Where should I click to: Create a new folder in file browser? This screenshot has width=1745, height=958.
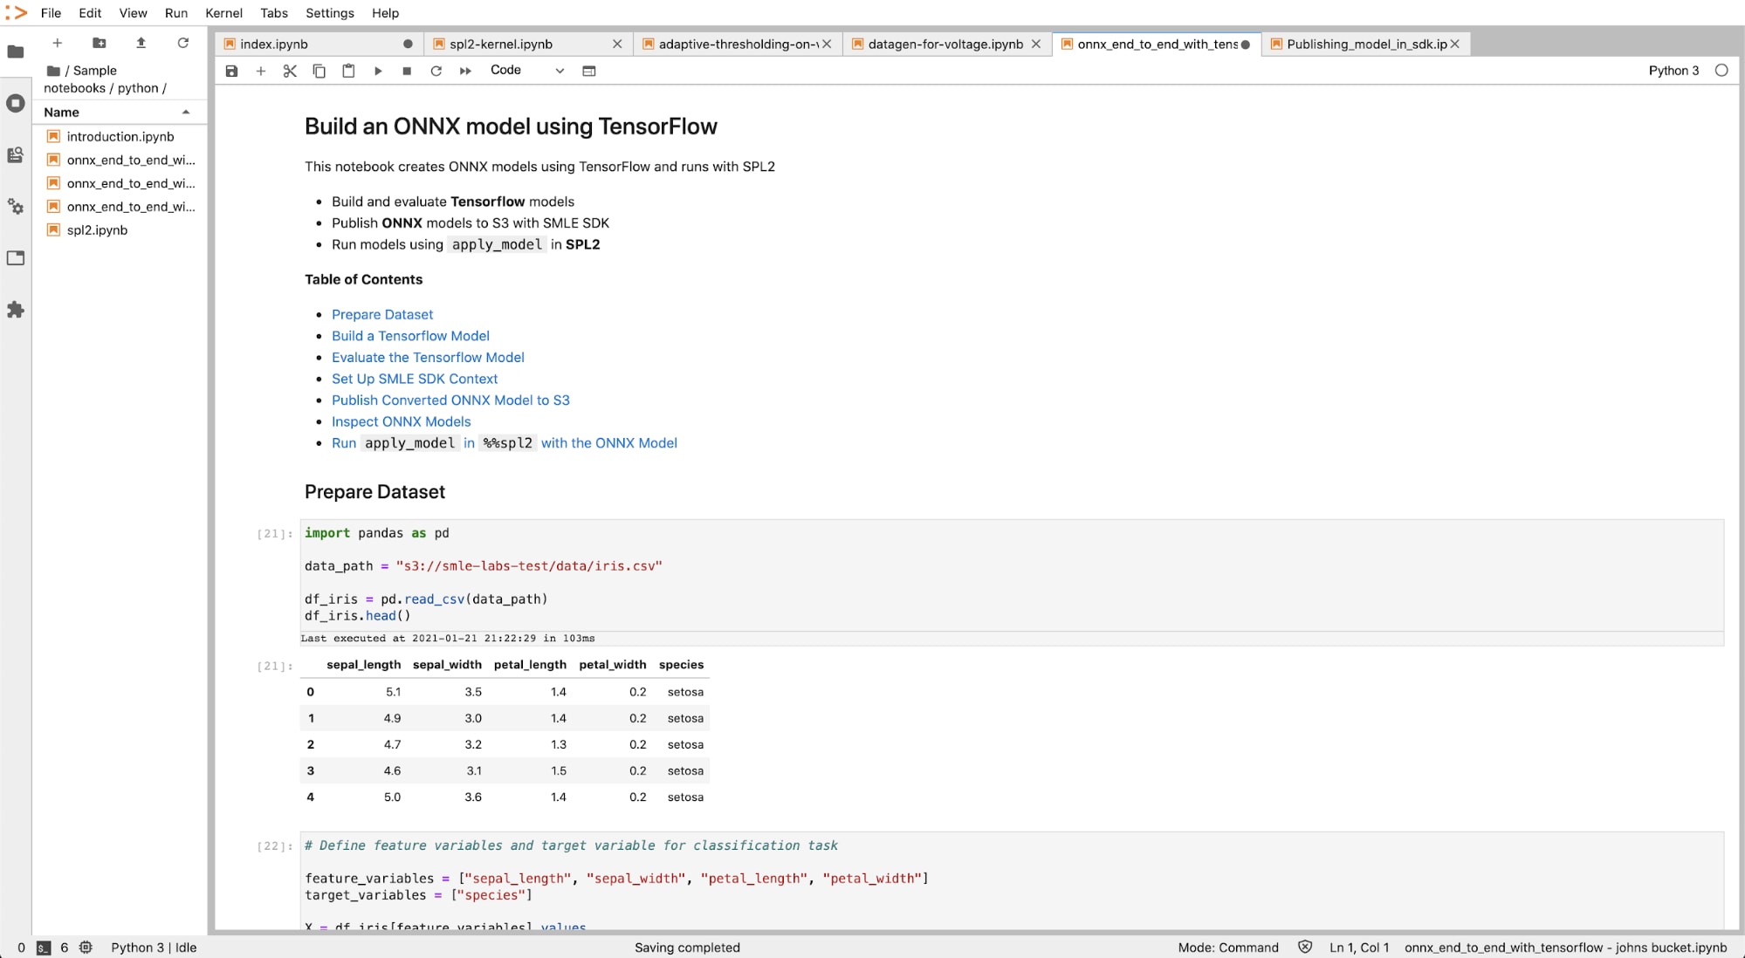[100, 43]
